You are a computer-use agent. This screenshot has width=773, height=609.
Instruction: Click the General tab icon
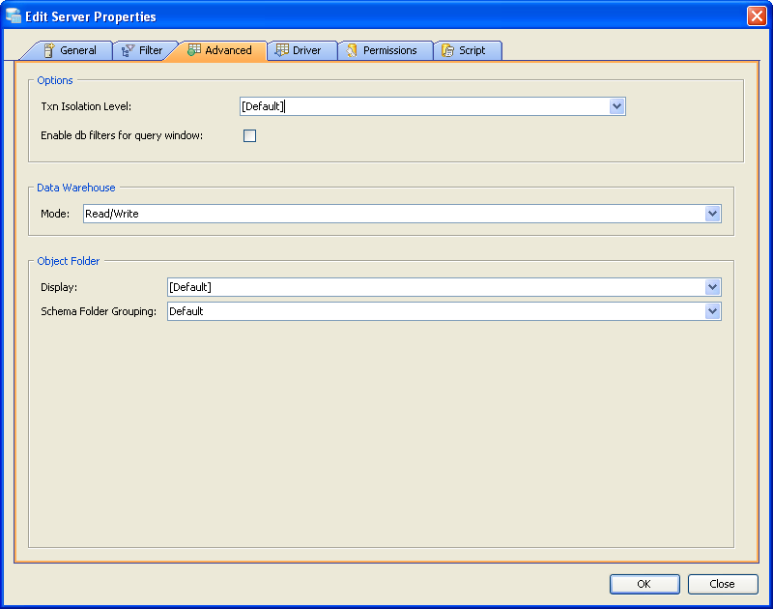[x=49, y=50]
